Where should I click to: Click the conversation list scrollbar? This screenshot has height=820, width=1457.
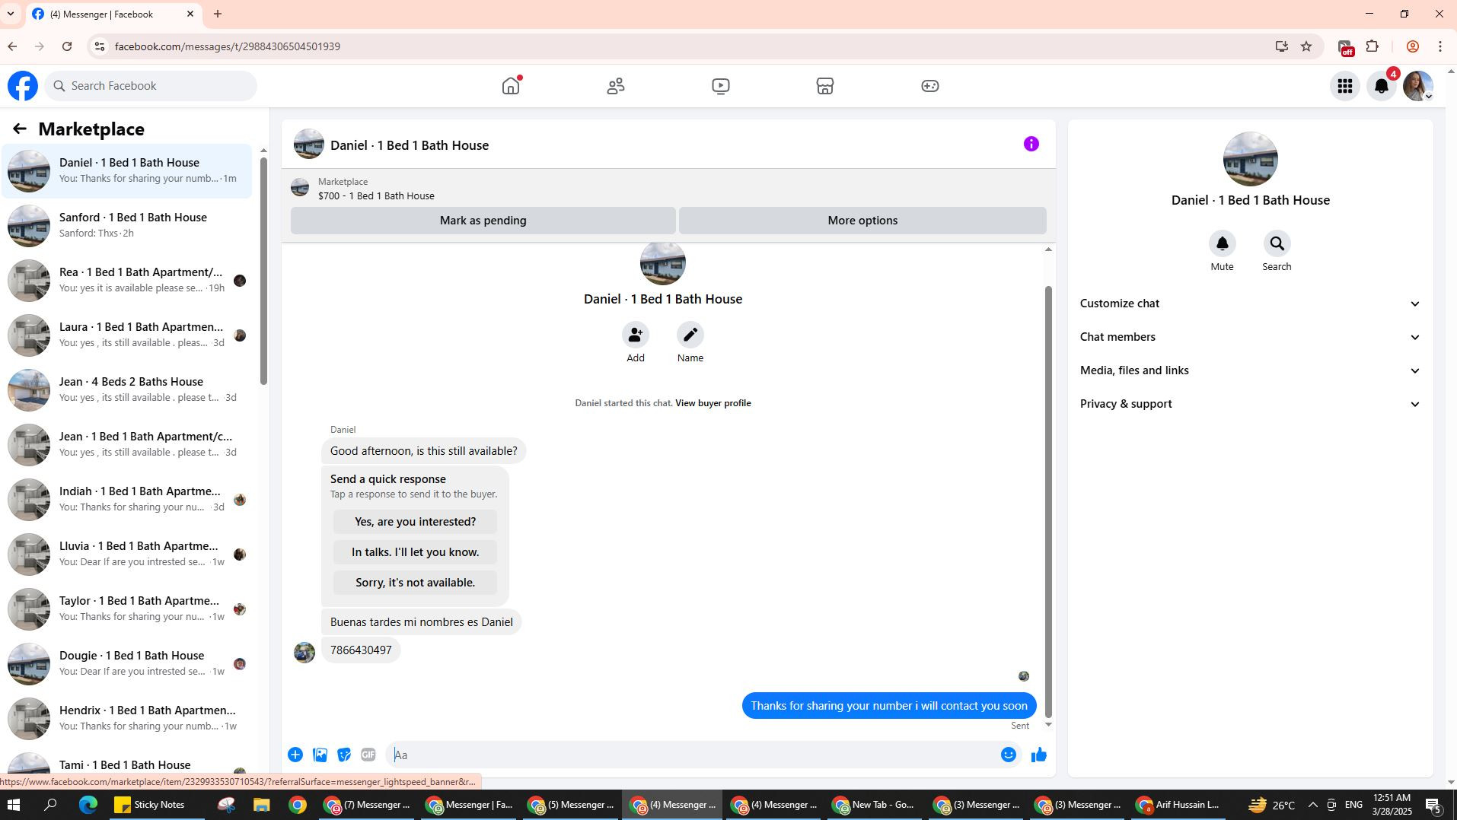tap(263, 270)
